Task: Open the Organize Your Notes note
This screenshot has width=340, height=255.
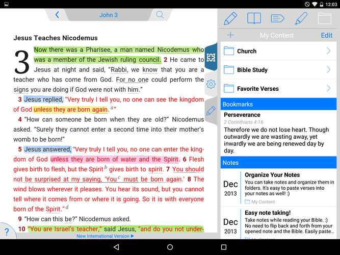Action: (x=278, y=187)
